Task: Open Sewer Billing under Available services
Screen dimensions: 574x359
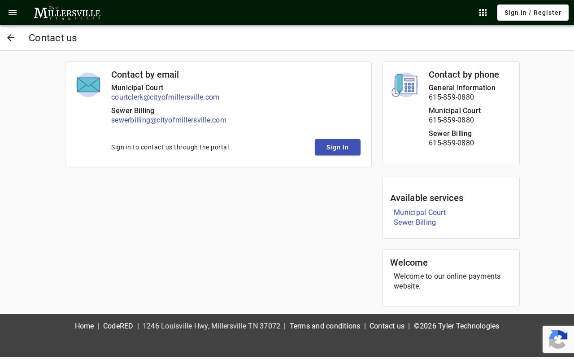Action: point(415,222)
